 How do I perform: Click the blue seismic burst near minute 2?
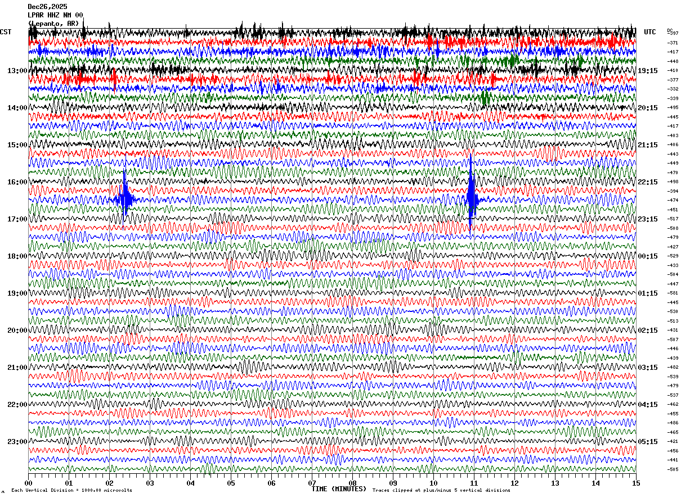click(x=126, y=199)
